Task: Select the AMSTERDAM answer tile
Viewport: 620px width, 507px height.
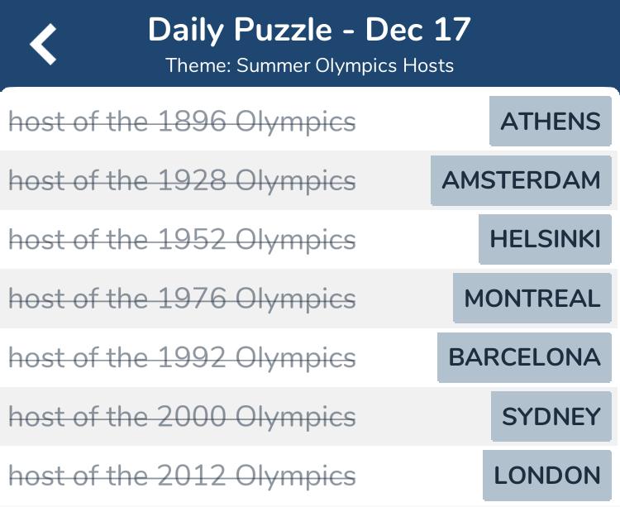Action: click(x=521, y=180)
